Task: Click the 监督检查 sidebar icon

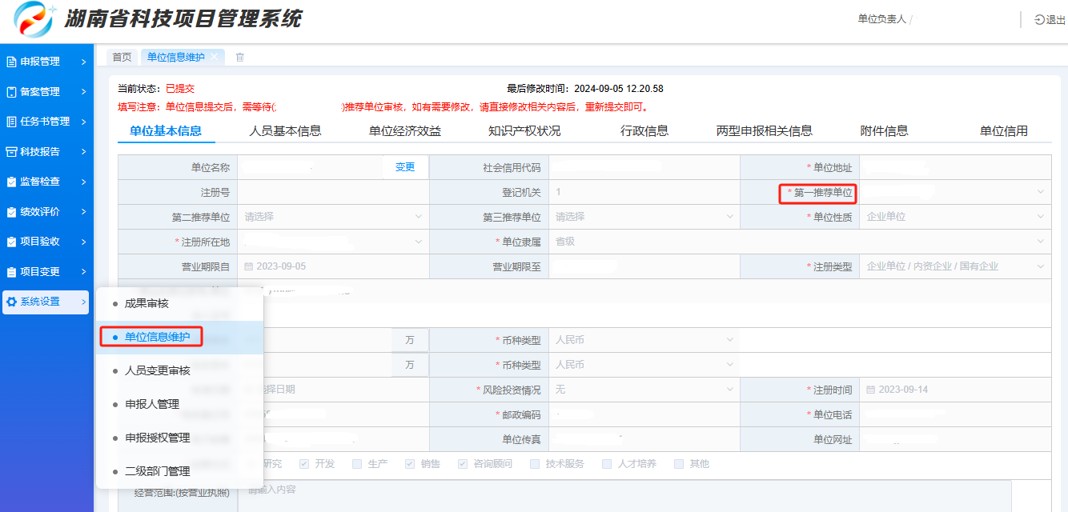Action: [11, 182]
